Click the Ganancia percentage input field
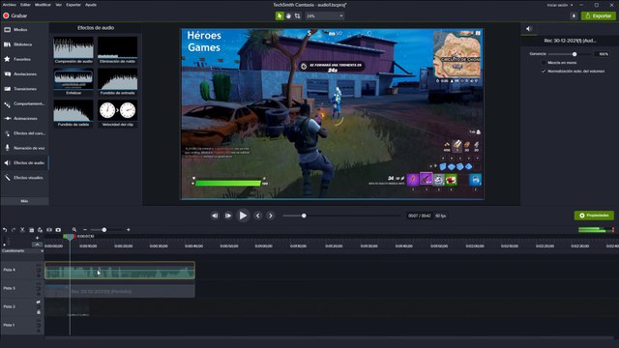 (602, 54)
